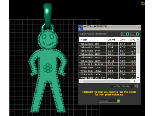Image resolution: width=154 pixels, height=116 pixels.
Task: Select the Yellow Gold:22KY row
Action: [x=108, y=61]
